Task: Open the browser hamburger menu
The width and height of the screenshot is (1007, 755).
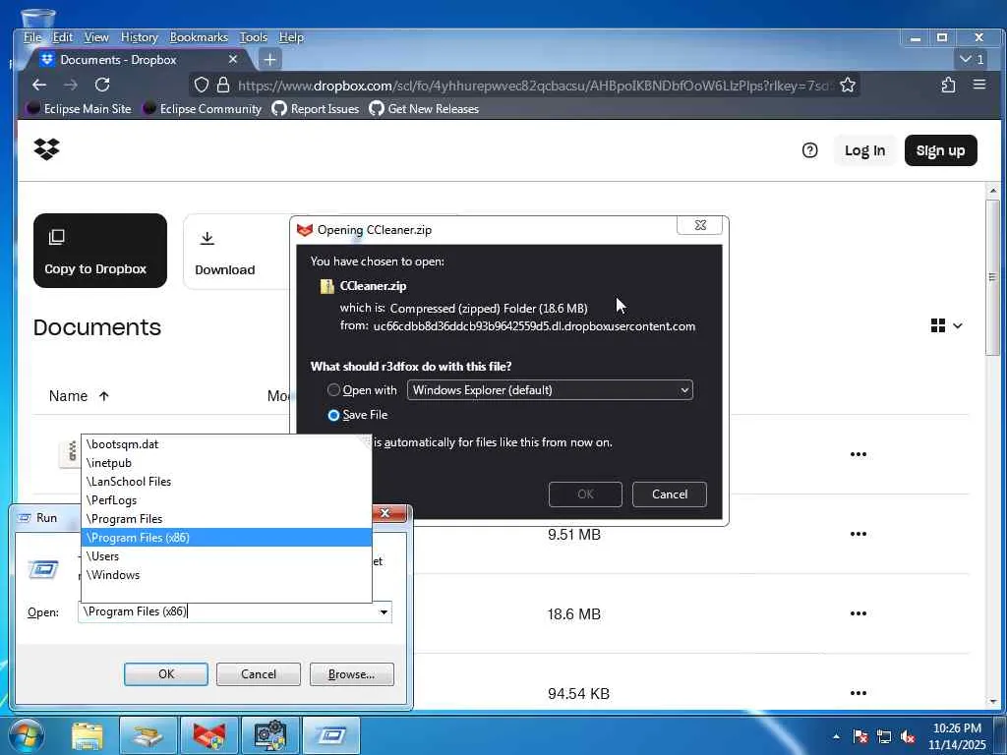Action: (978, 85)
